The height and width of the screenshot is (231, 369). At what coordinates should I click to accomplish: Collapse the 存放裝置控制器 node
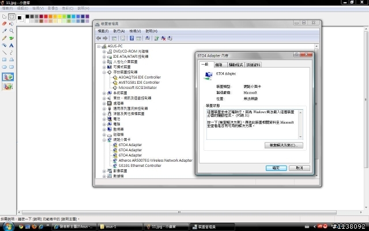coord(104,72)
